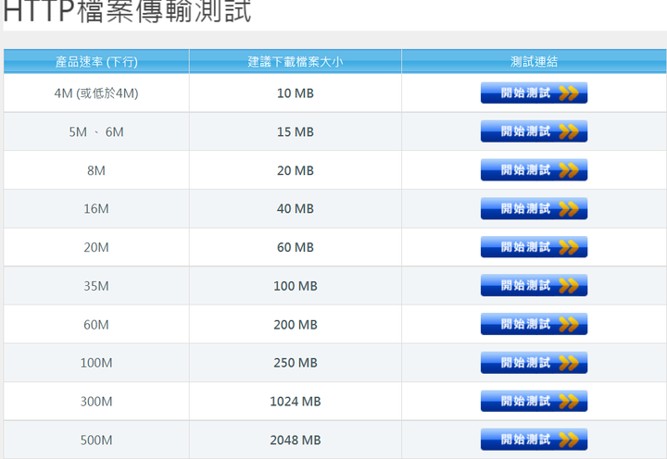667x459 pixels.
Task: Select the 35M rate cell
Action: [96, 286]
